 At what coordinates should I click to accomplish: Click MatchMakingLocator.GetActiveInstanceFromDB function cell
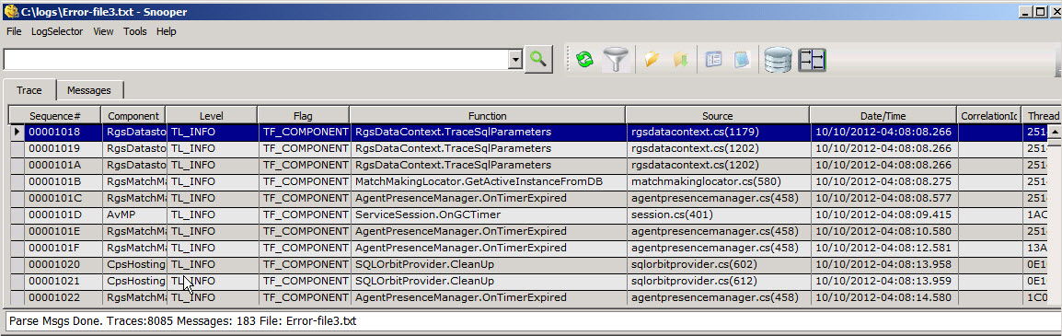(488, 181)
